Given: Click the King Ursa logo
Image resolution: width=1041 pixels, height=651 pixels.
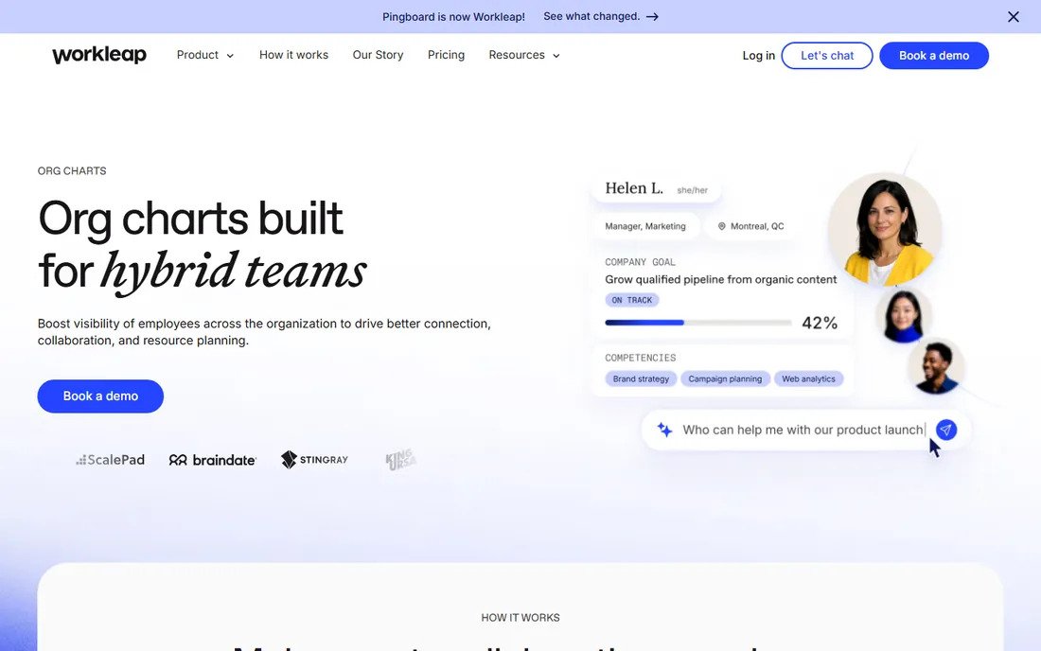Looking at the screenshot, I should pos(400,459).
